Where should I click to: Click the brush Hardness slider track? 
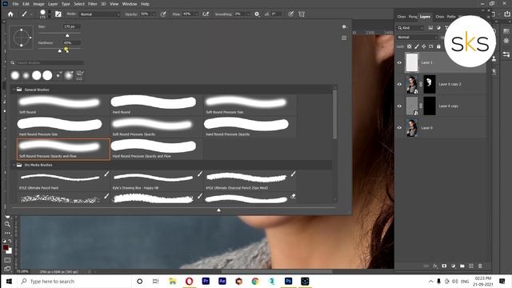click(59, 49)
